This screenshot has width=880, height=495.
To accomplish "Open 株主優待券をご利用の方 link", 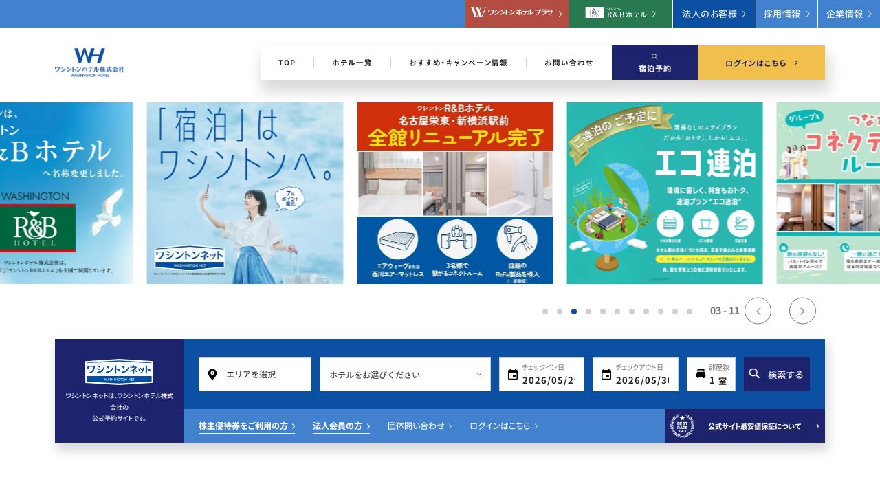I will pyautogui.click(x=247, y=426).
